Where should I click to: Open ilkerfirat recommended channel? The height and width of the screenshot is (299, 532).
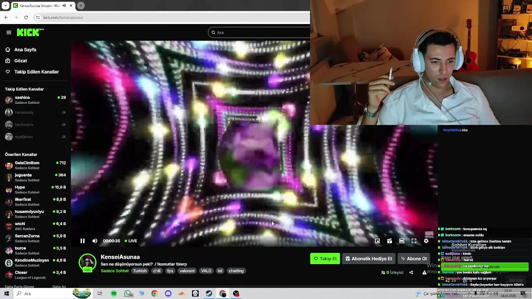click(x=35, y=202)
